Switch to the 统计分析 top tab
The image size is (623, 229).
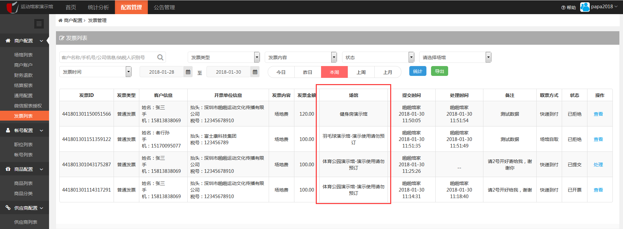(98, 7)
